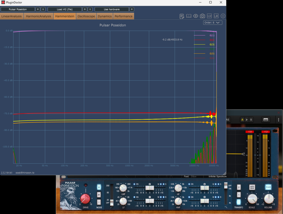Toggle the eye view icon in the toolbar

(196, 16)
